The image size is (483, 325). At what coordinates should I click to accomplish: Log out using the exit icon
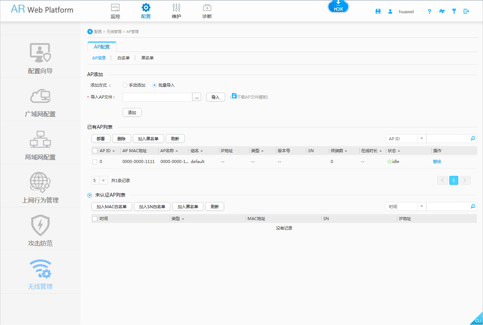466,11
